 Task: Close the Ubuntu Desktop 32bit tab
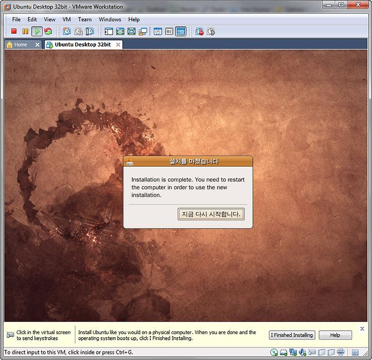coord(118,44)
